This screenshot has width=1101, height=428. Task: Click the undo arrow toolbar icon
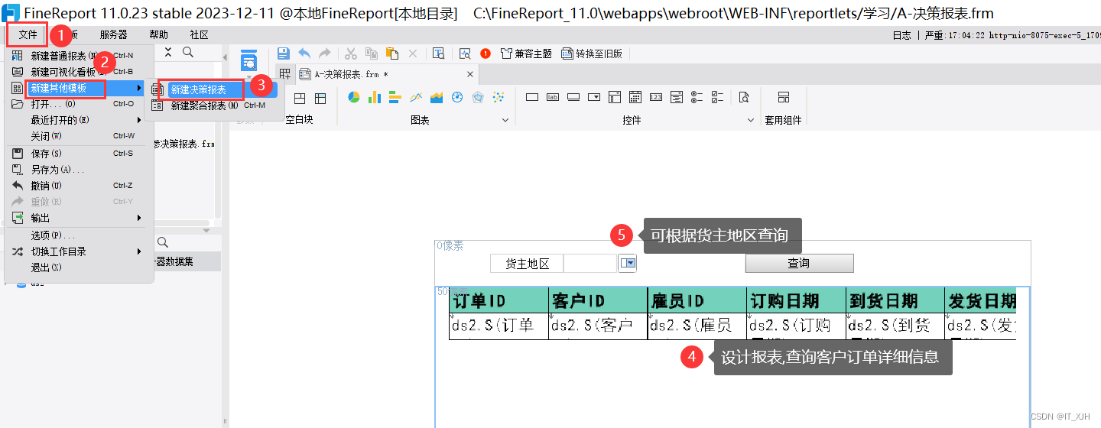[304, 53]
